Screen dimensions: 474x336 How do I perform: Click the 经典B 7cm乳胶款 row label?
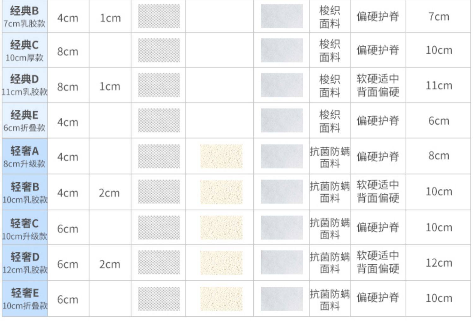click(25, 16)
